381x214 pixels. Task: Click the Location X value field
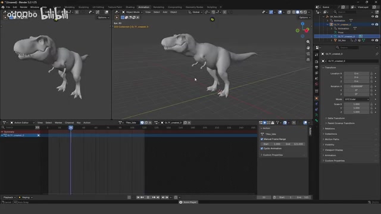click(357, 73)
